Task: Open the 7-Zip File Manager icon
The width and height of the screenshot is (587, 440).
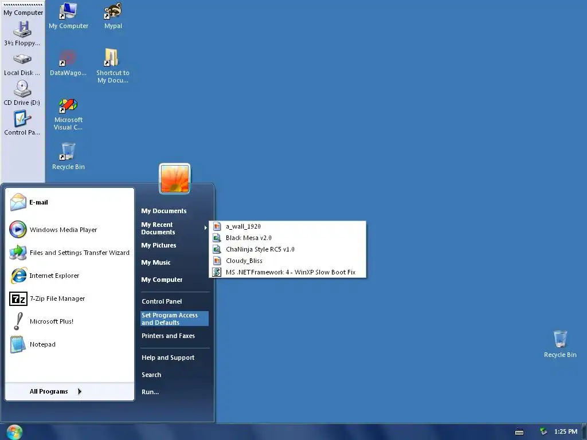Action: [x=18, y=298]
